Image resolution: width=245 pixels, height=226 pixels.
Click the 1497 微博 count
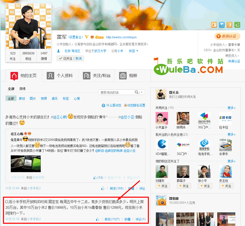44,56
